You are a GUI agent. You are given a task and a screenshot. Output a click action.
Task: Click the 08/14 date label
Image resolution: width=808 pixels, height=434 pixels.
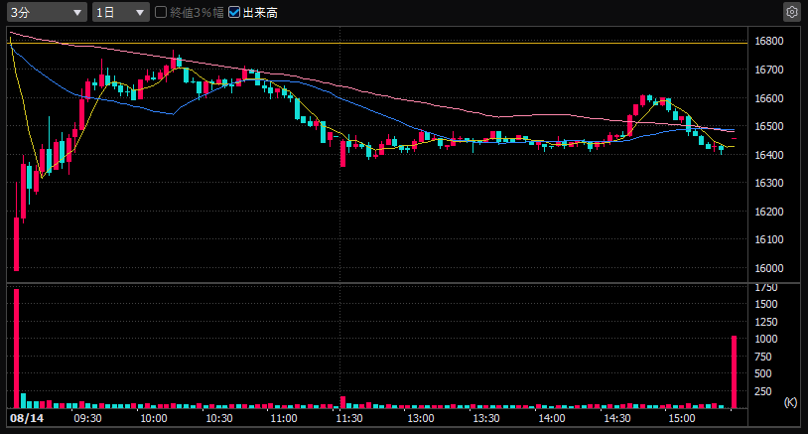(27, 418)
